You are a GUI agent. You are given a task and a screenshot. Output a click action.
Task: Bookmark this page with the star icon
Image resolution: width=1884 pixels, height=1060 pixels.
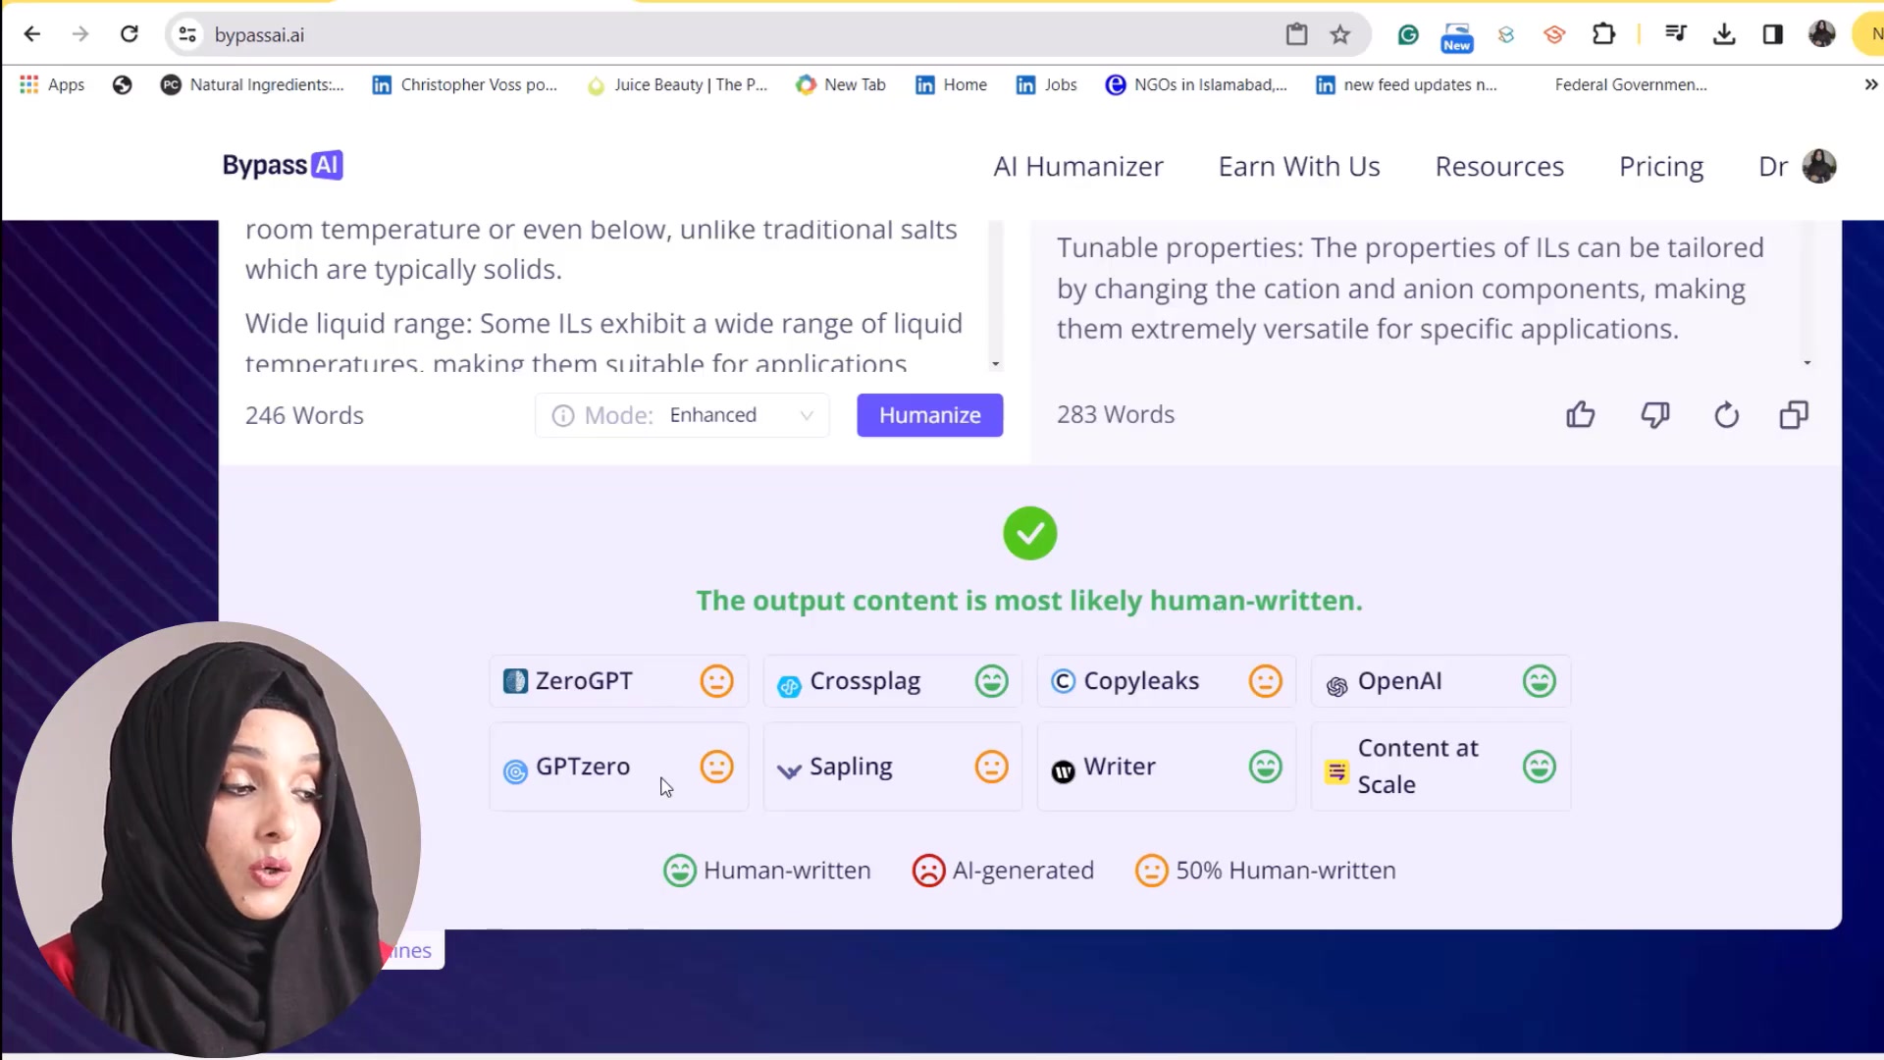pyautogui.click(x=1340, y=35)
